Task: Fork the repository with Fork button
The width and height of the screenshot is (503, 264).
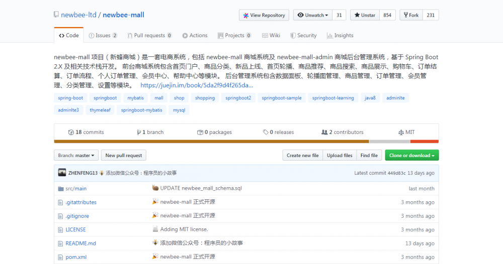Action: coord(411,15)
